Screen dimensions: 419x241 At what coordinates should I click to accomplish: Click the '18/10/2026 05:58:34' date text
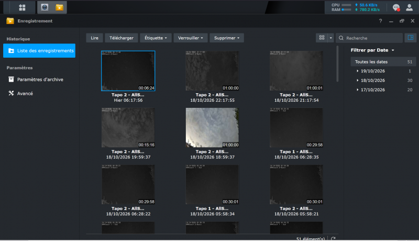pos(213,214)
